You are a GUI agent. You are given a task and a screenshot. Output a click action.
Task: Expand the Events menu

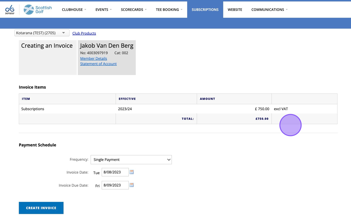tap(103, 10)
